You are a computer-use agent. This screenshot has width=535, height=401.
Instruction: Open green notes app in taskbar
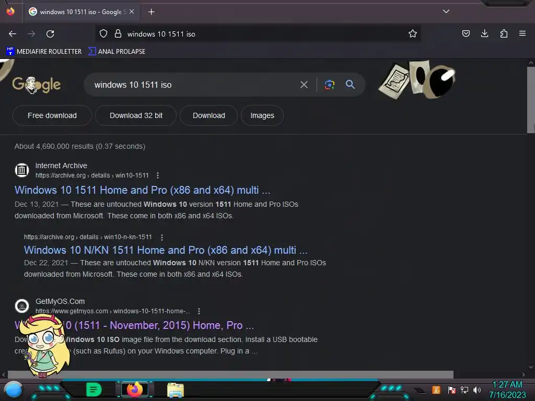[94, 390]
